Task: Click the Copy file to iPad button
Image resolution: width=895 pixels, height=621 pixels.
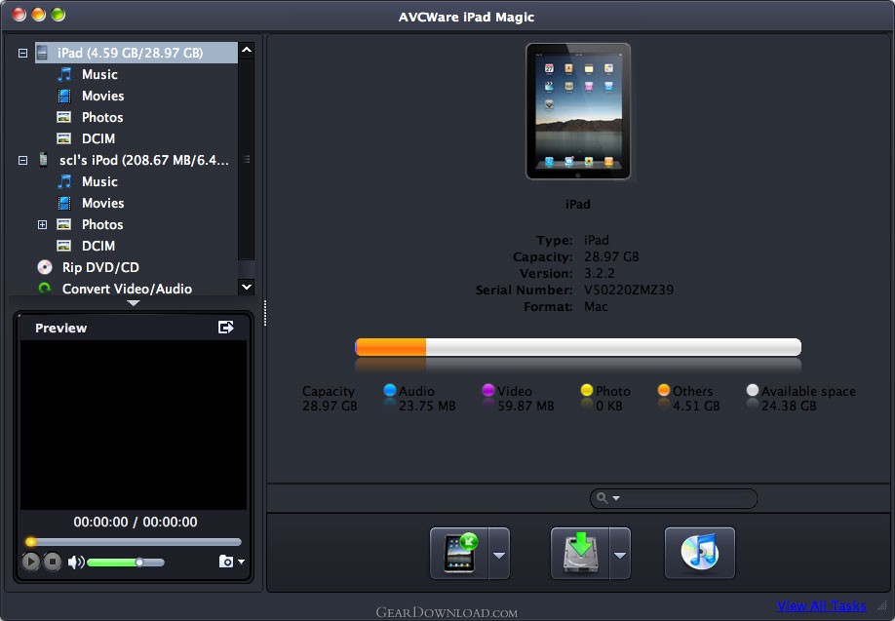Action: pos(459,553)
